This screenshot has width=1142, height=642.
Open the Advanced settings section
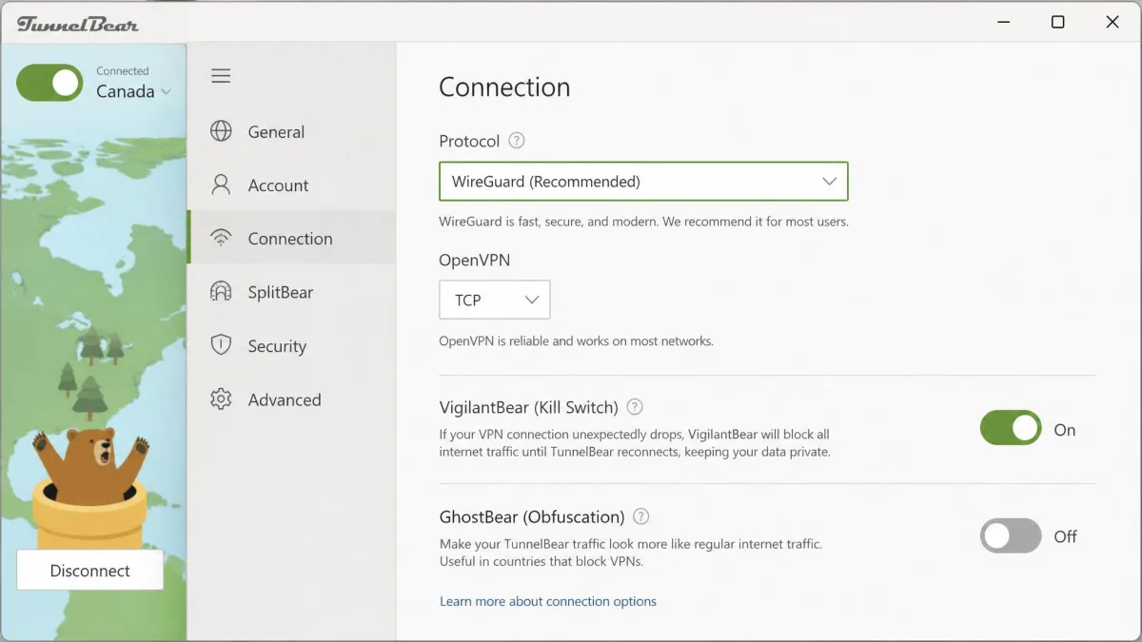point(292,399)
